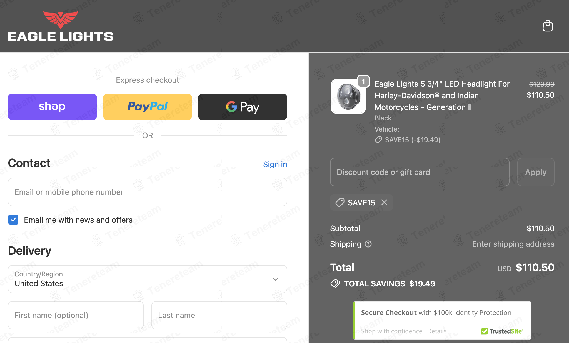
Task: Click the quantity badge on product
Action: coord(363,82)
